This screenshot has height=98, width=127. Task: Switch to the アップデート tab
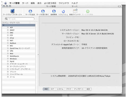pos(79,89)
